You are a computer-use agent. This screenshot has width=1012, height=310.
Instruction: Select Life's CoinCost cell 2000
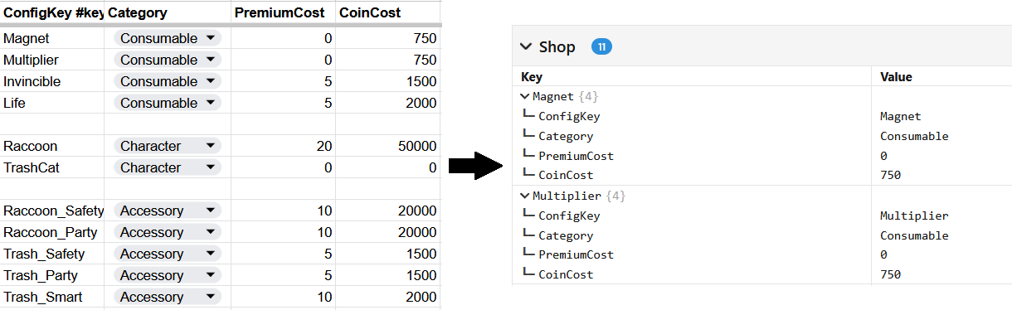tap(387, 103)
